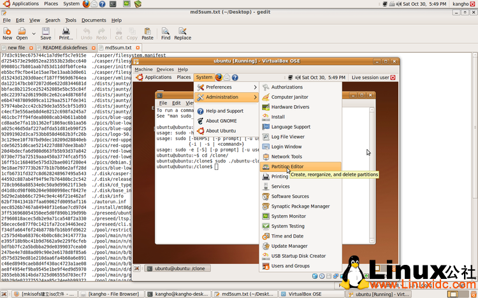The height and width of the screenshot is (298, 478).
Task: Launch USB Startup Disk Creator
Action: [x=301, y=256]
